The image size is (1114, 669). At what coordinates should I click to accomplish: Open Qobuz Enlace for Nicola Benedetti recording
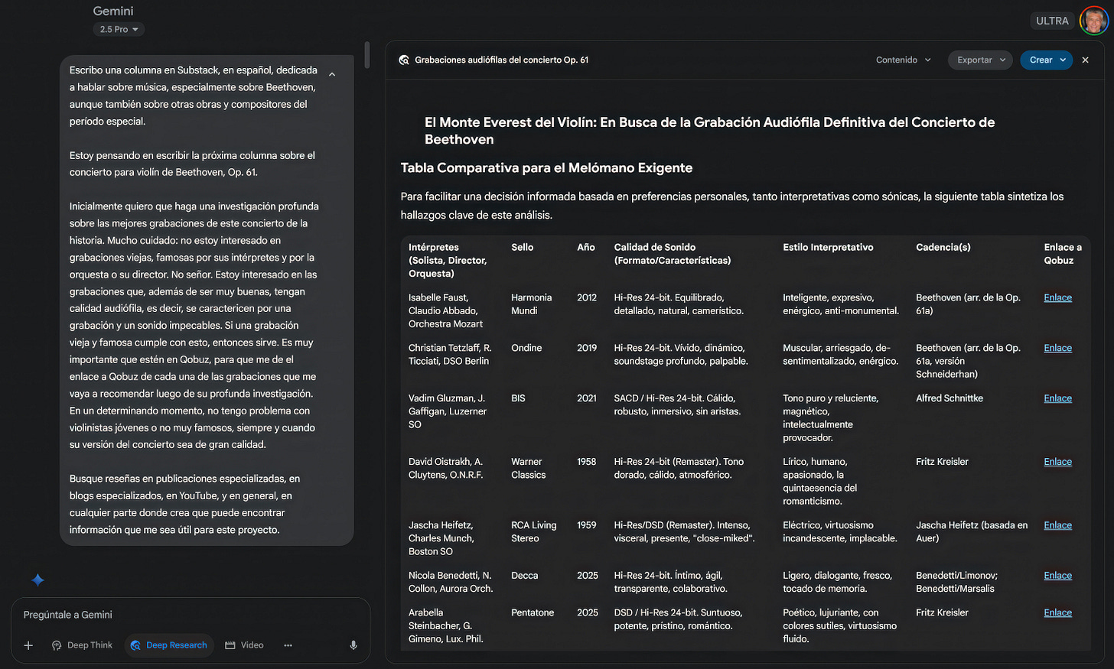(1057, 576)
